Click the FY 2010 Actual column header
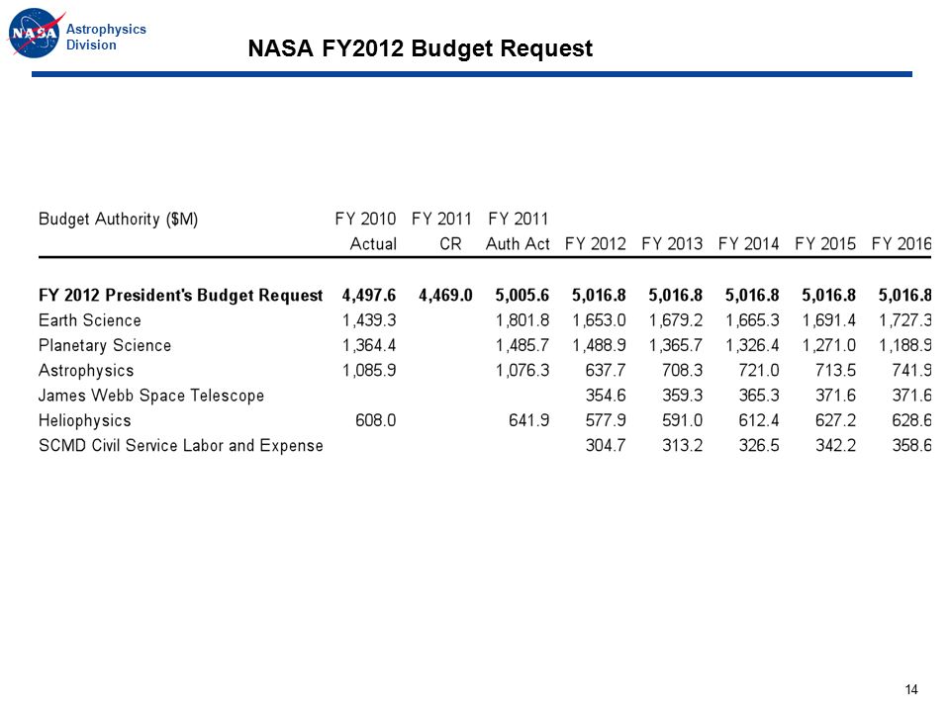The width and height of the screenshot is (950, 712). 365,230
